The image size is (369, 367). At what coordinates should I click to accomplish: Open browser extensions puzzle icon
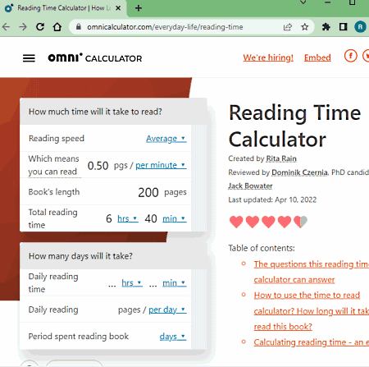coord(326,27)
